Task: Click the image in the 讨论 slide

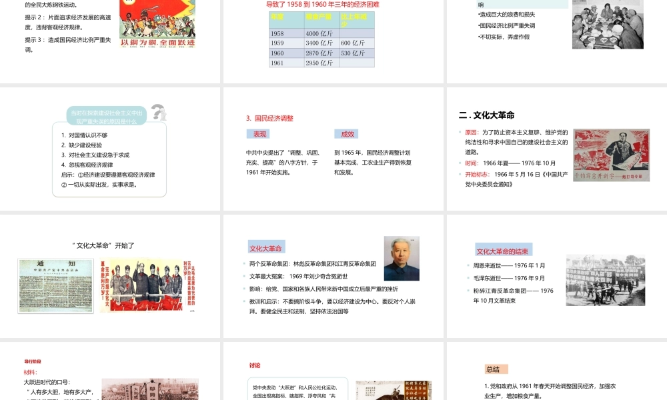Action: (394, 390)
